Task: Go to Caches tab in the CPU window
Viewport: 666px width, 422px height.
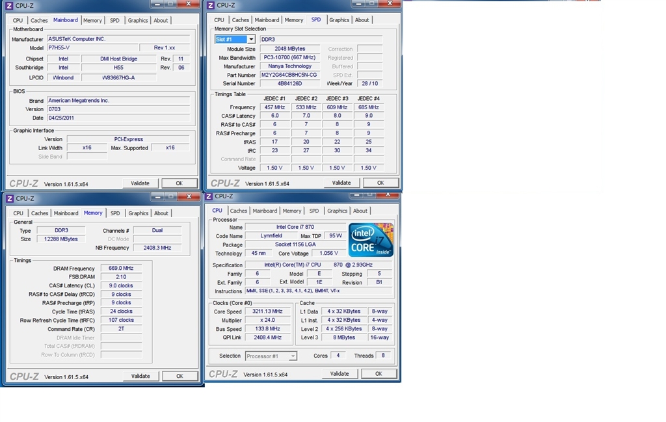Action: [x=239, y=211]
